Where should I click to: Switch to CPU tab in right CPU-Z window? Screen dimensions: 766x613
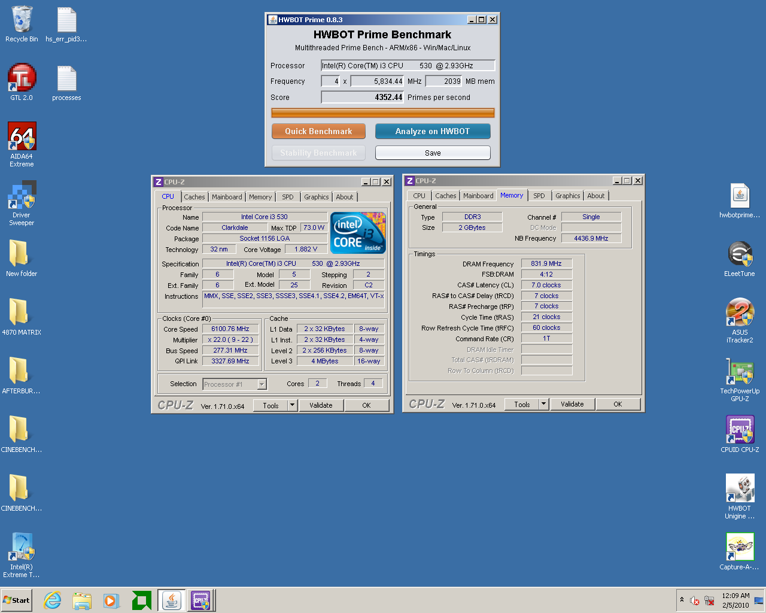coord(420,196)
